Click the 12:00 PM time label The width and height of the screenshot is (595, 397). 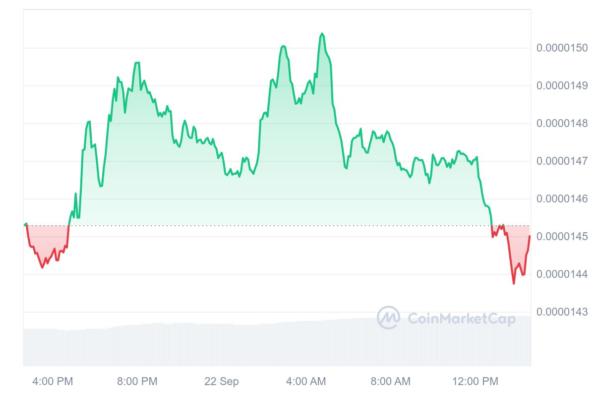[x=475, y=382]
